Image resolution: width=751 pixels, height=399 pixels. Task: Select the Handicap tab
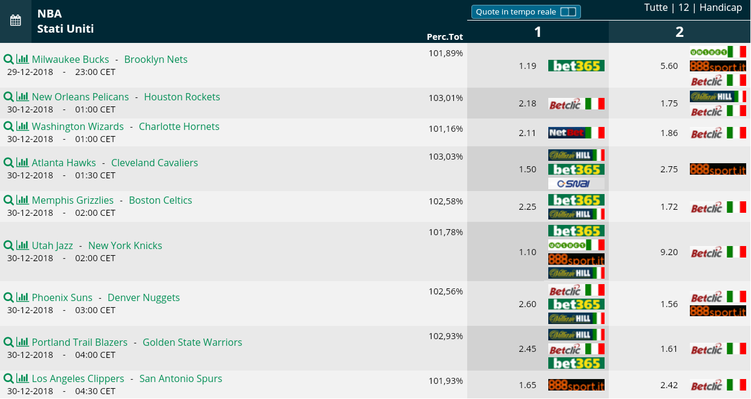pos(721,7)
